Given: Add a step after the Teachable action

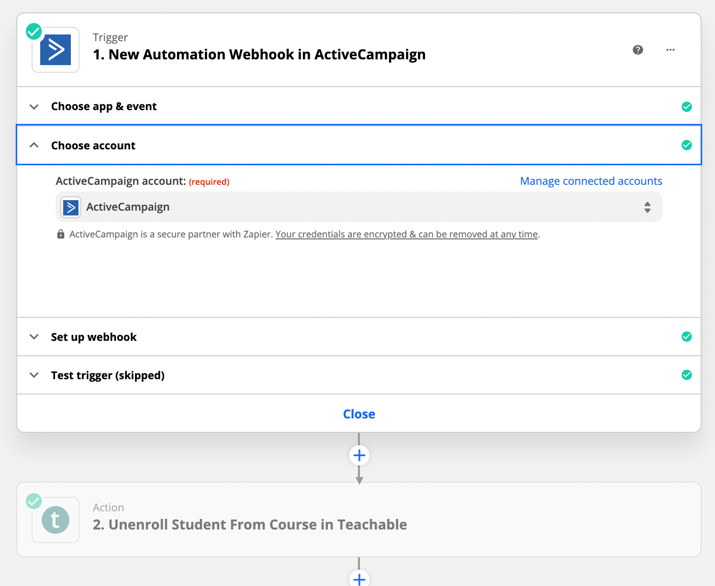Looking at the screenshot, I should (x=359, y=578).
